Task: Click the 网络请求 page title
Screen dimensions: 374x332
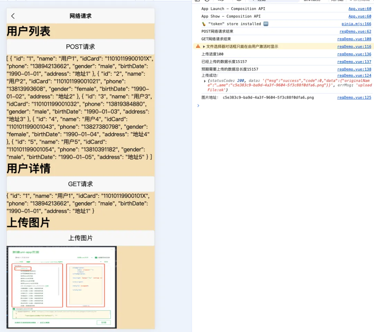Action: point(80,16)
